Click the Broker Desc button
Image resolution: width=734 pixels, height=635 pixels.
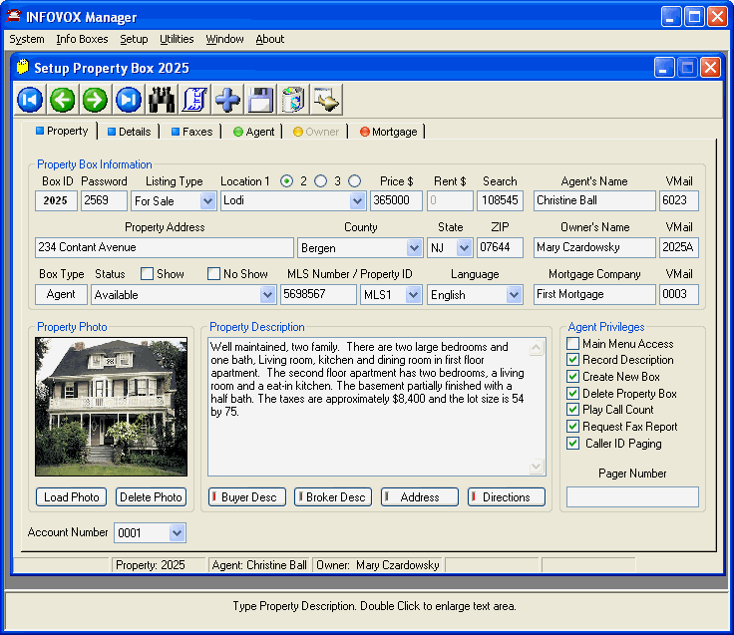pos(333,497)
